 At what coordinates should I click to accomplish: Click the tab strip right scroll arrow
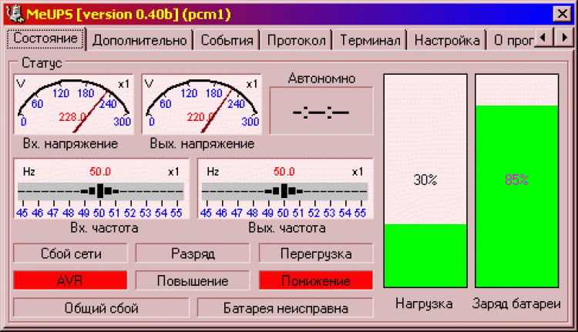click(563, 37)
